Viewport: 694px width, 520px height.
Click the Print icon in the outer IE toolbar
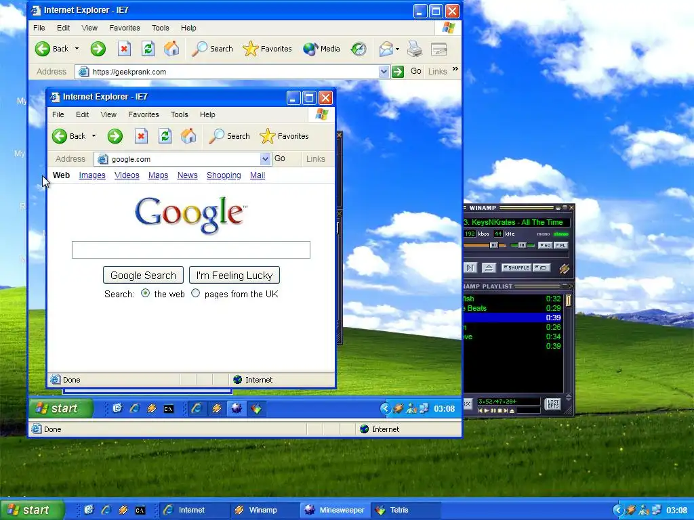click(x=415, y=49)
